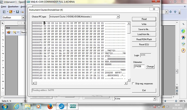
Task: Click the OpenOffice vertical scrollbar thumb
Action: click(x=177, y=71)
